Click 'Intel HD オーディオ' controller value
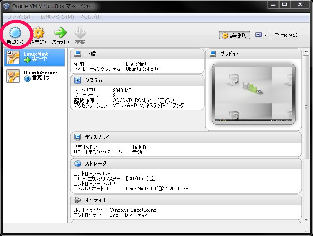This screenshot has width=313, height=236. pyautogui.click(x=129, y=215)
